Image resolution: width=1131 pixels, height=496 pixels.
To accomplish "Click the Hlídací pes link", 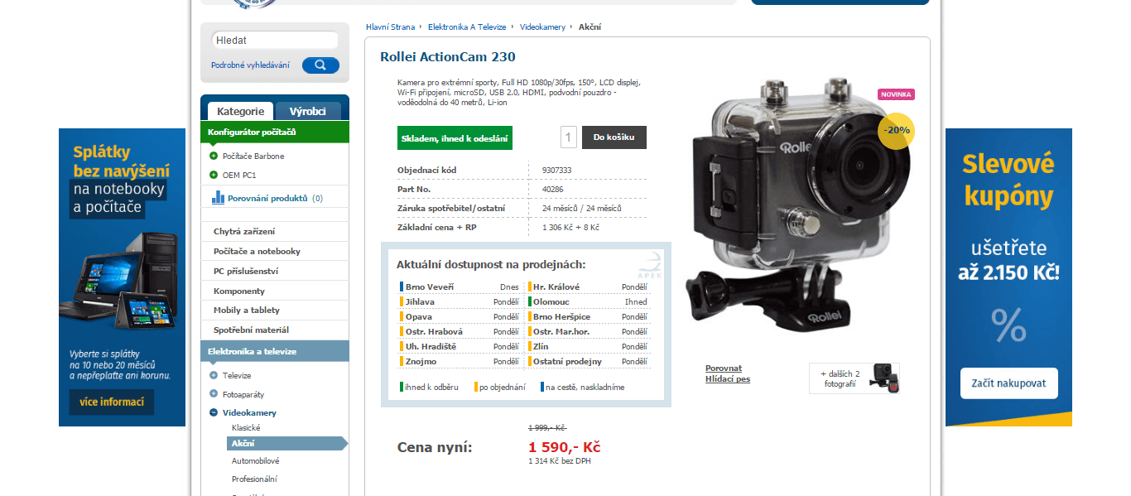I will pyautogui.click(x=728, y=378).
